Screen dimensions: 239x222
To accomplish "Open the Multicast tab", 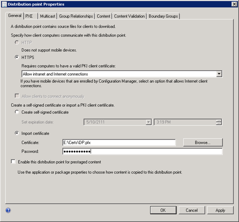I will (x=48, y=16).
